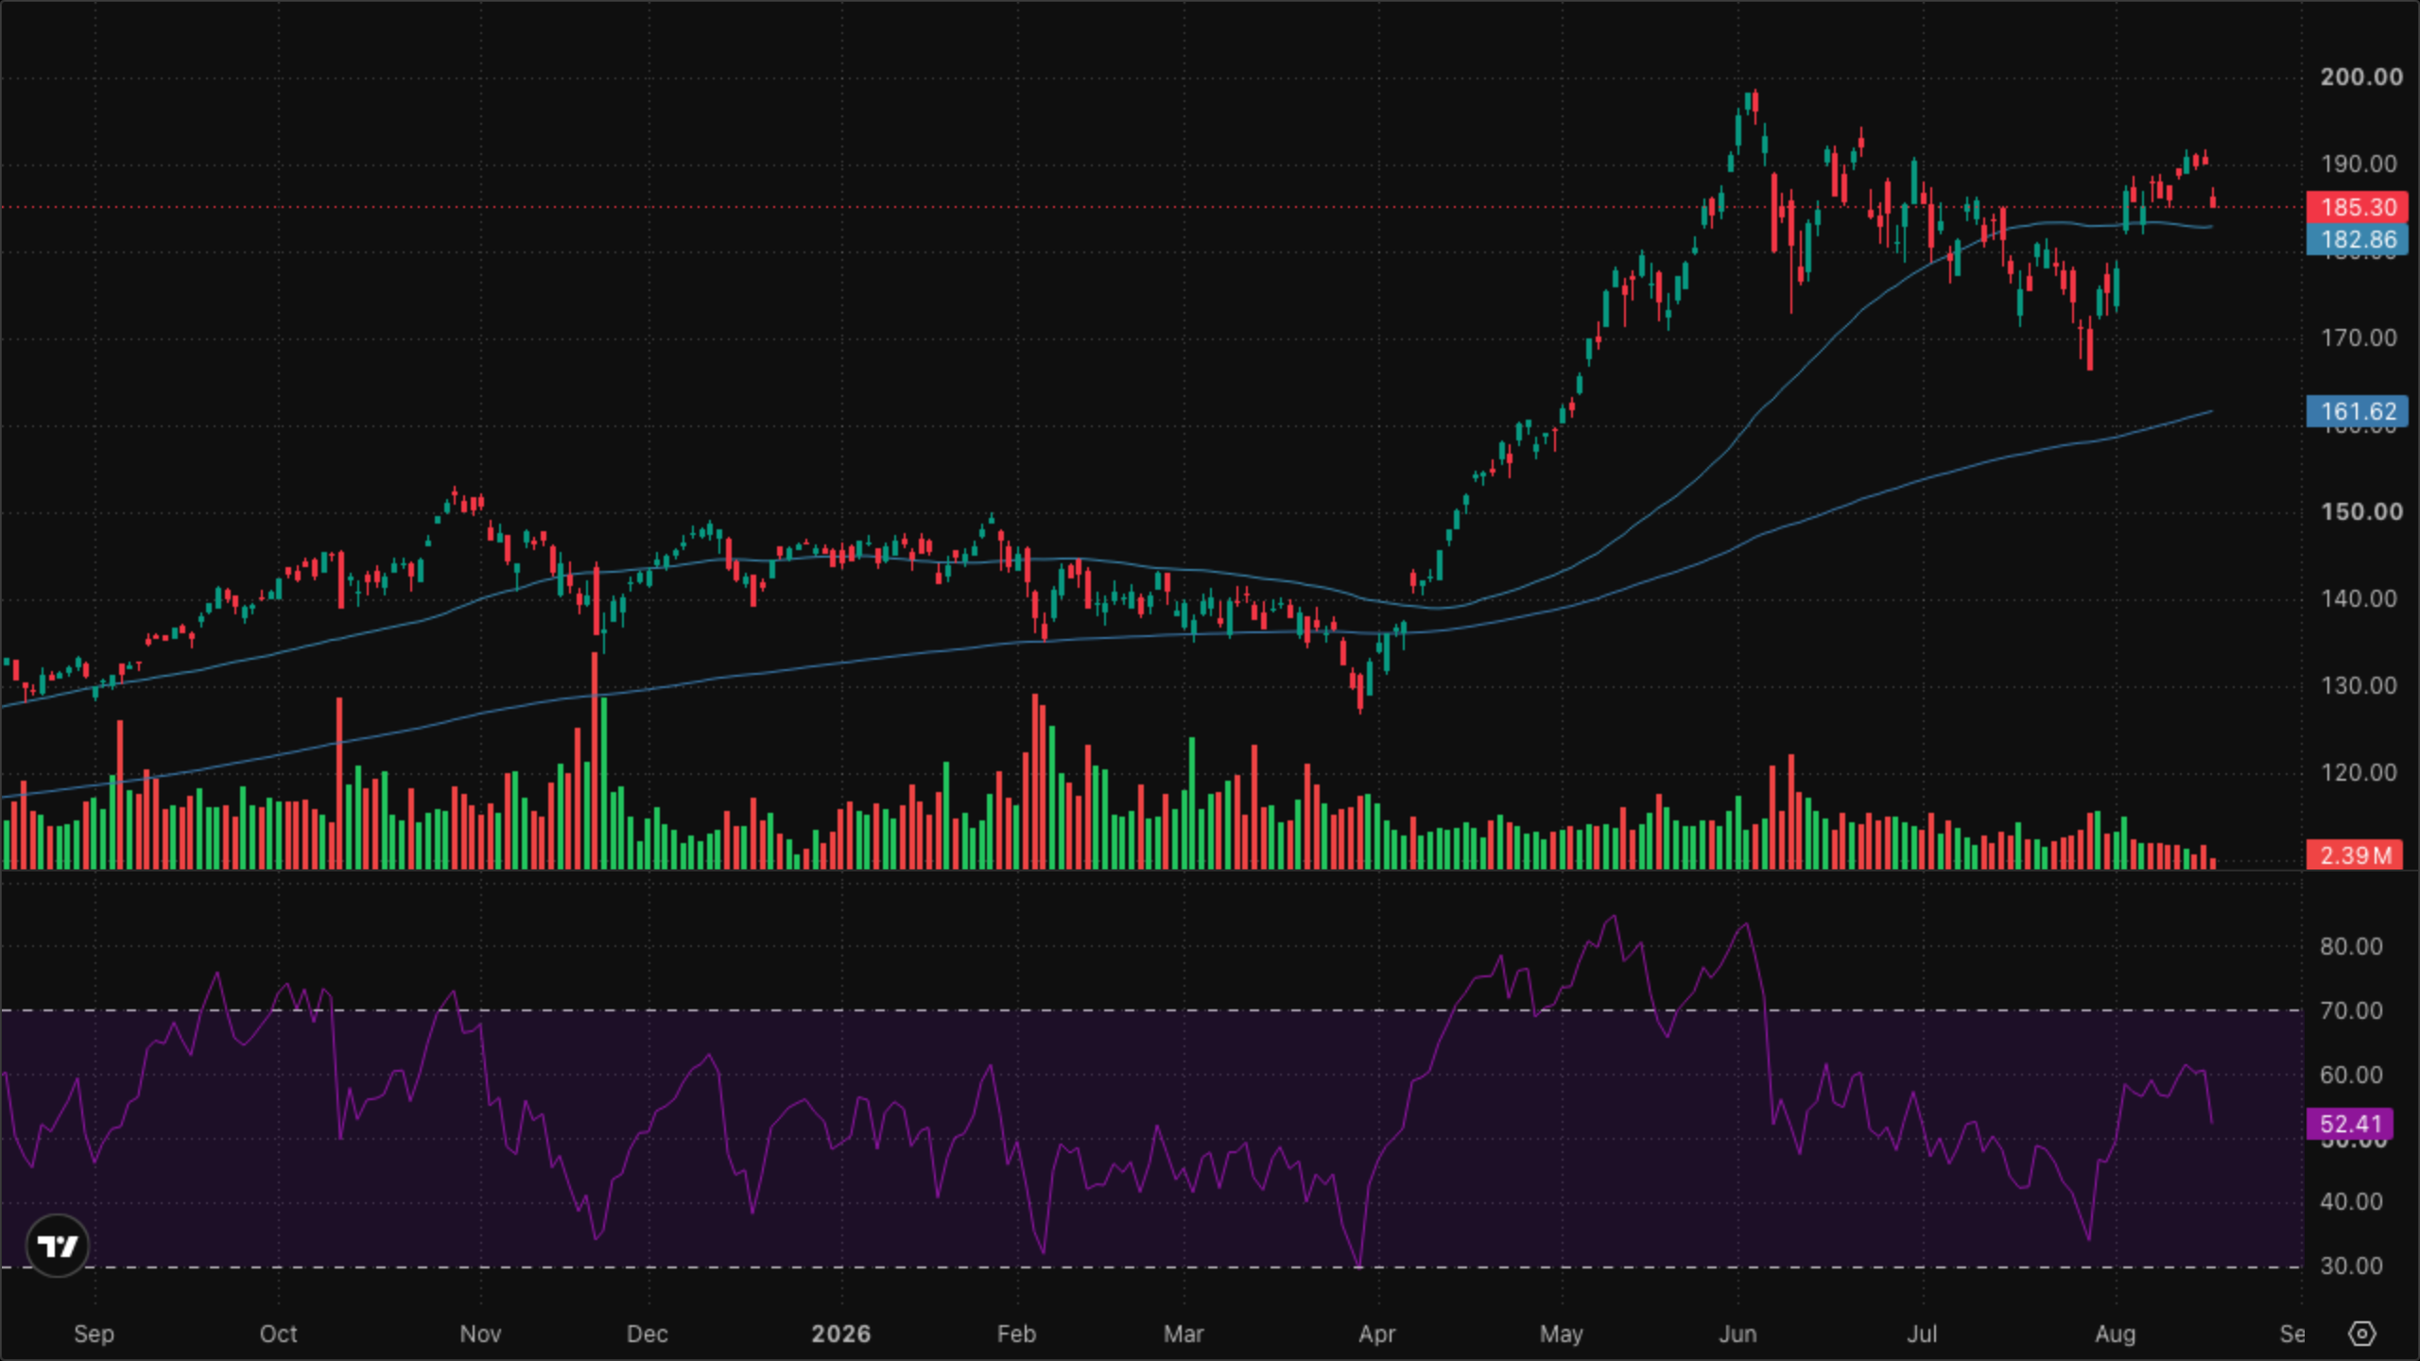Click the Mar label on time axis
2420x1361 pixels.
(x=1184, y=1335)
